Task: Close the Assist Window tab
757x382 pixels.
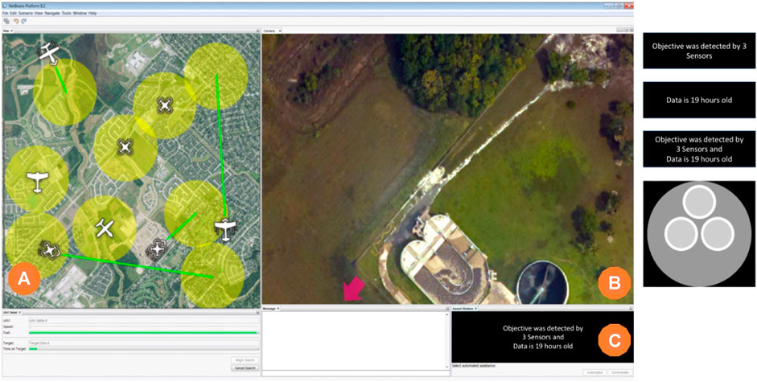Action: coord(476,308)
